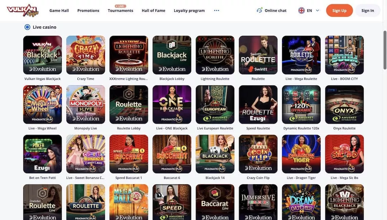Launch the Crazy Coin Flip game
The image size is (387, 220).
pos(258,154)
